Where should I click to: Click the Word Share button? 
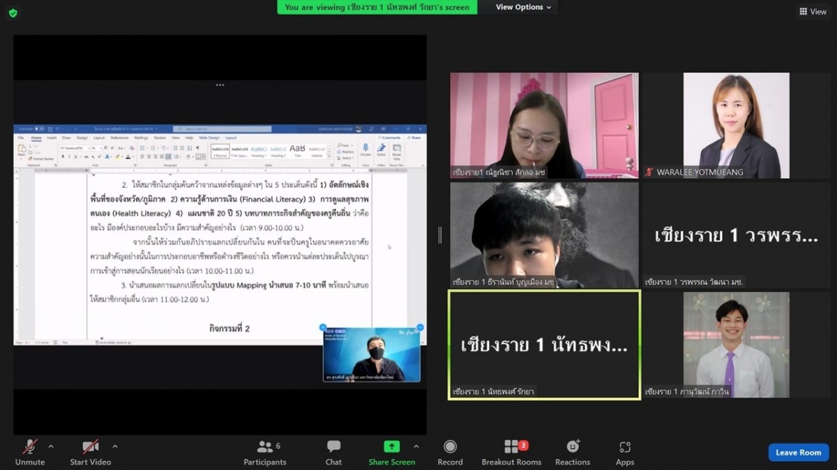tap(414, 138)
